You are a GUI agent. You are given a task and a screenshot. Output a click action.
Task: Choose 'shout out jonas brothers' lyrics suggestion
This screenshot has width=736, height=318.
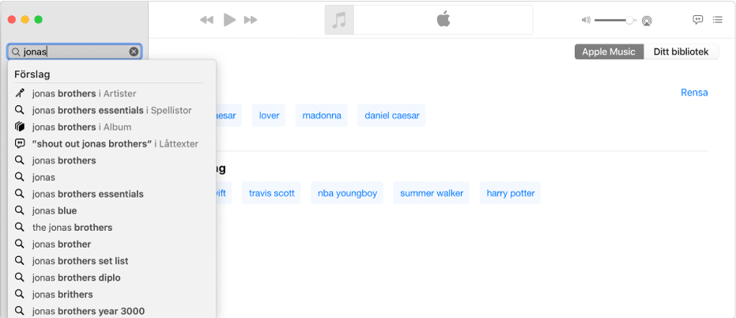click(115, 144)
